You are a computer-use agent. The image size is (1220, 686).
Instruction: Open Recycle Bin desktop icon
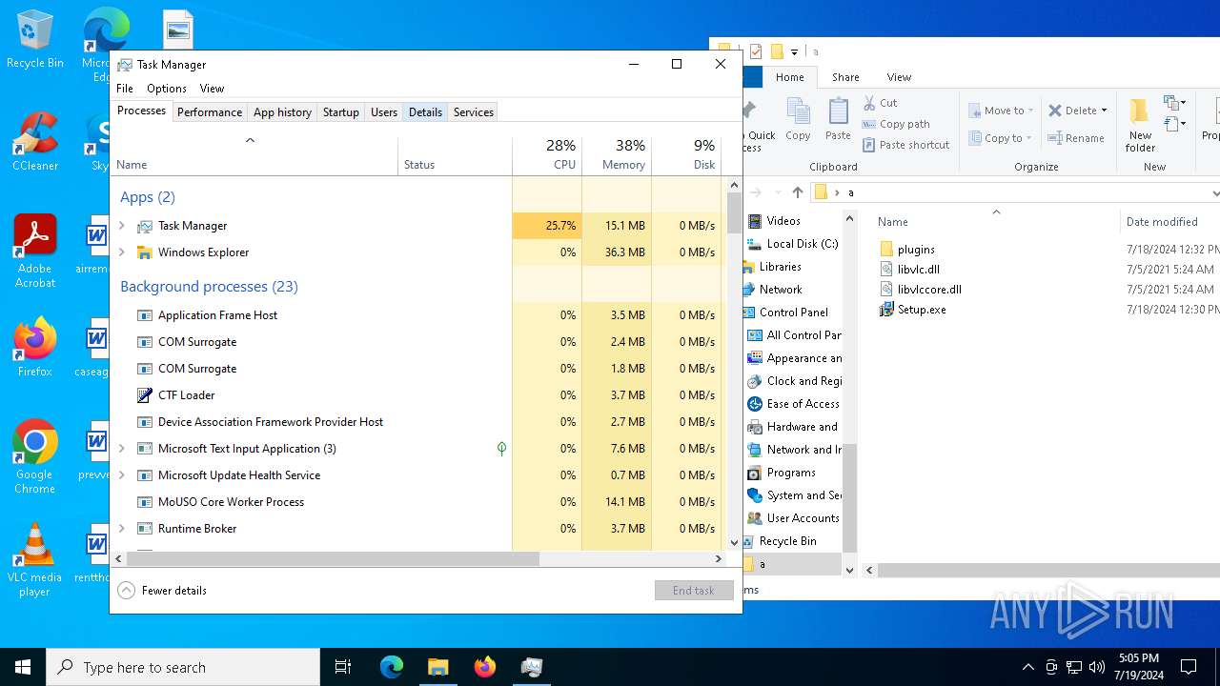[x=35, y=40]
